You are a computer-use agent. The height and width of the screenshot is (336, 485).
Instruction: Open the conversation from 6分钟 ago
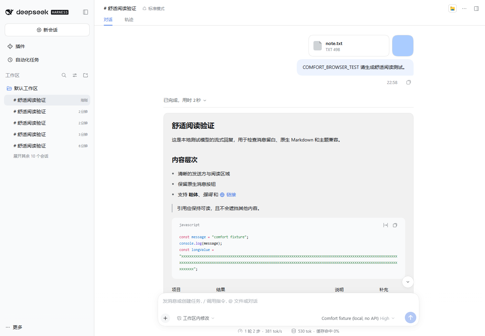pyautogui.click(x=47, y=146)
